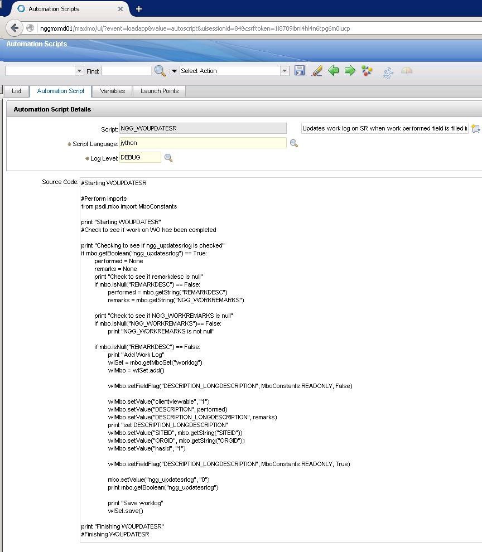Image resolution: width=482 pixels, height=552 pixels.
Task: Open the Variables tab
Action: click(x=113, y=91)
